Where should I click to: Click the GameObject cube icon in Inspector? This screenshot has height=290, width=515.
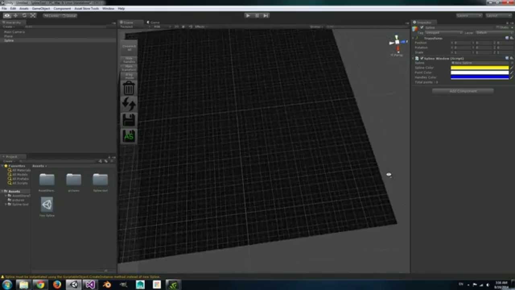point(415,29)
